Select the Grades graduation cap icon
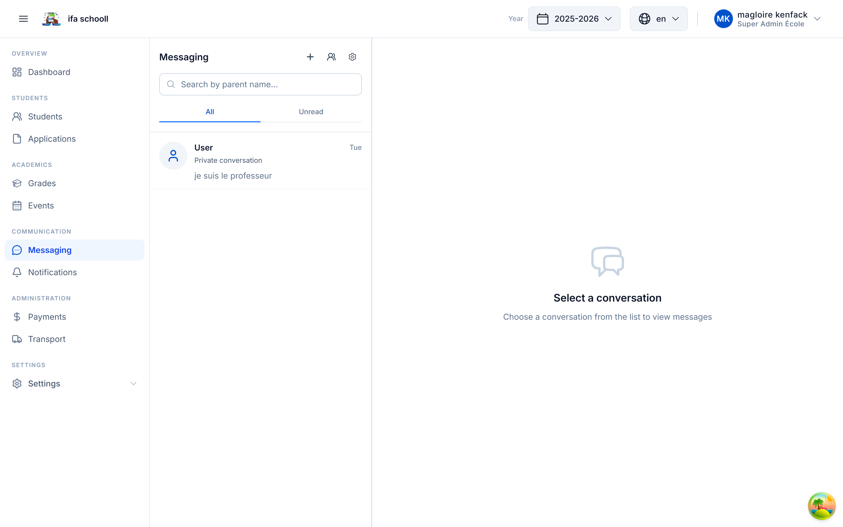 [x=17, y=183]
